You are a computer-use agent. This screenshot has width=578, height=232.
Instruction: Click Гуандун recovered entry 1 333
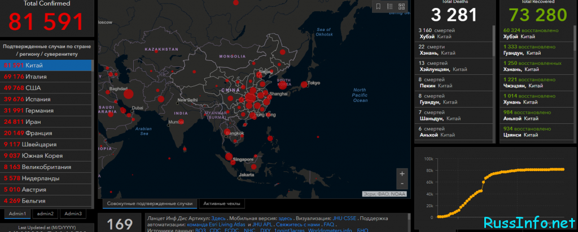coord(538,50)
